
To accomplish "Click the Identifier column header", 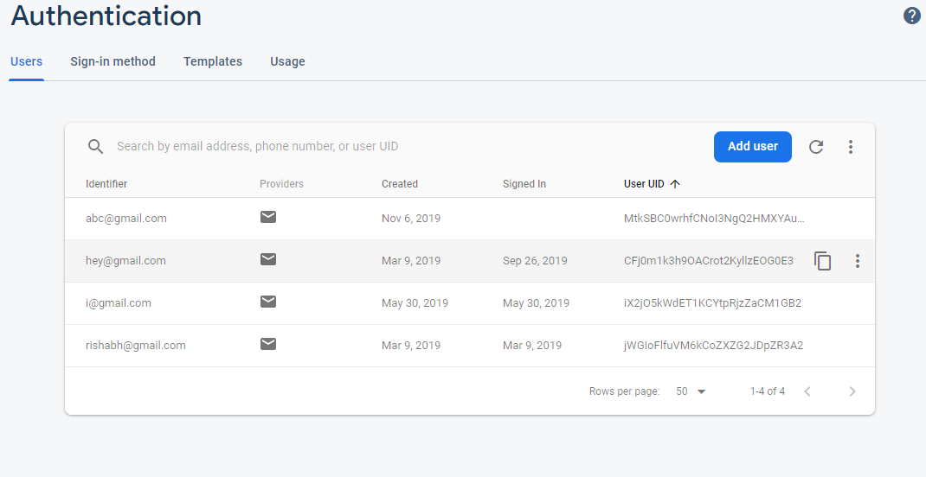I will point(106,184).
